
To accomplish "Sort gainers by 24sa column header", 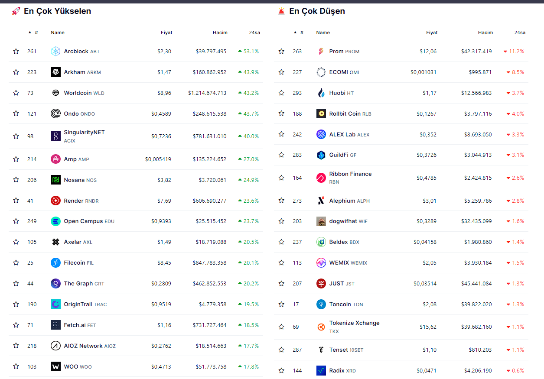I will tap(254, 32).
